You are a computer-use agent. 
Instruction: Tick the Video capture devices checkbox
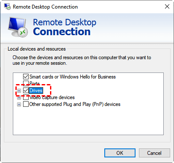[x=26, y=97]
